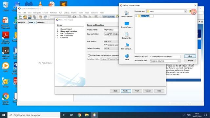Open the File menu in NetBeans
210x118 pixels.
[x=19, y=13]
